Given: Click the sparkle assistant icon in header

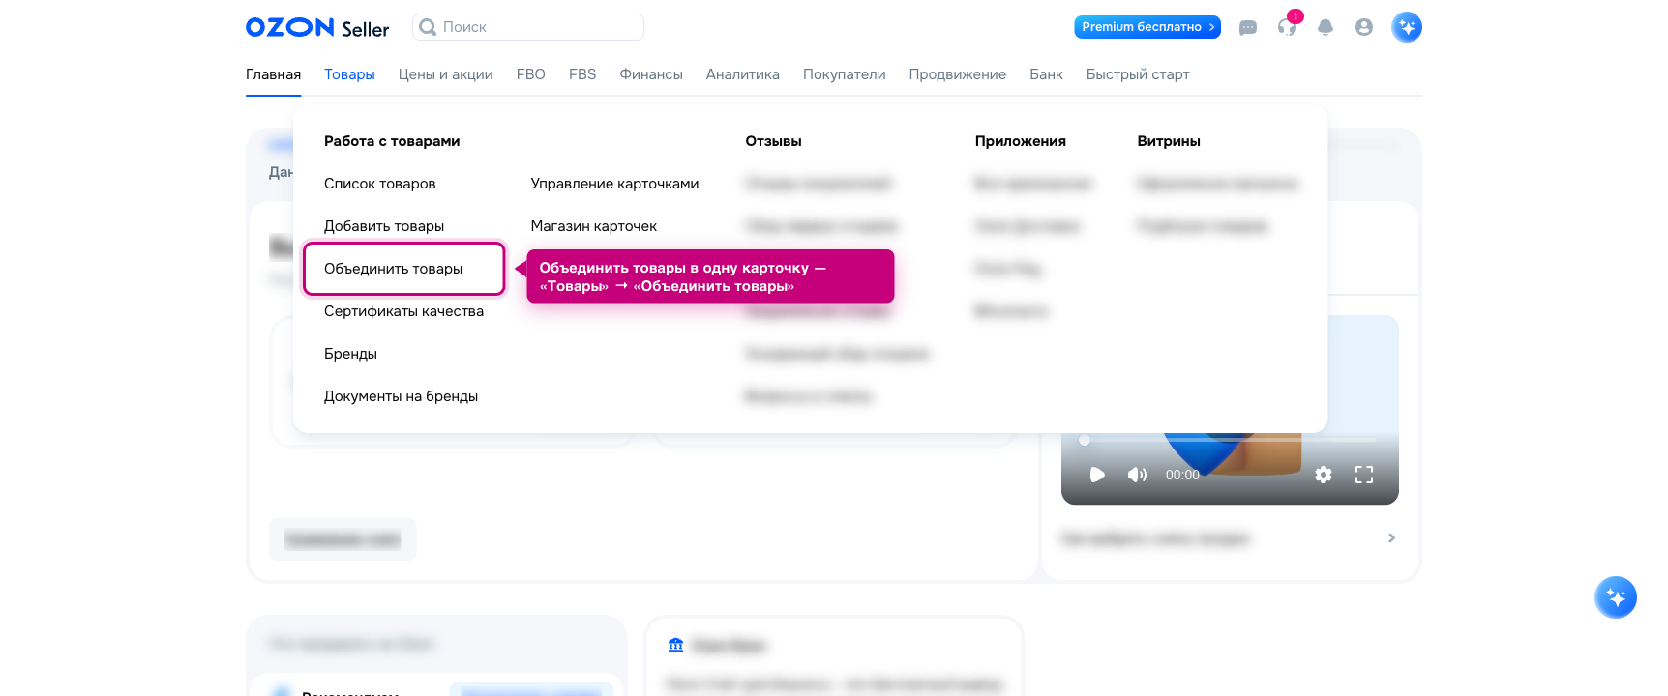Looking at the screenshot, I should click(x=1407, y=27).
